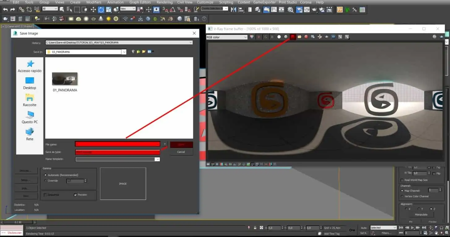This screenshot has width=450, height=237.
Task: Click the Redo arrow in main toolbar
Action: coord(13,10)
